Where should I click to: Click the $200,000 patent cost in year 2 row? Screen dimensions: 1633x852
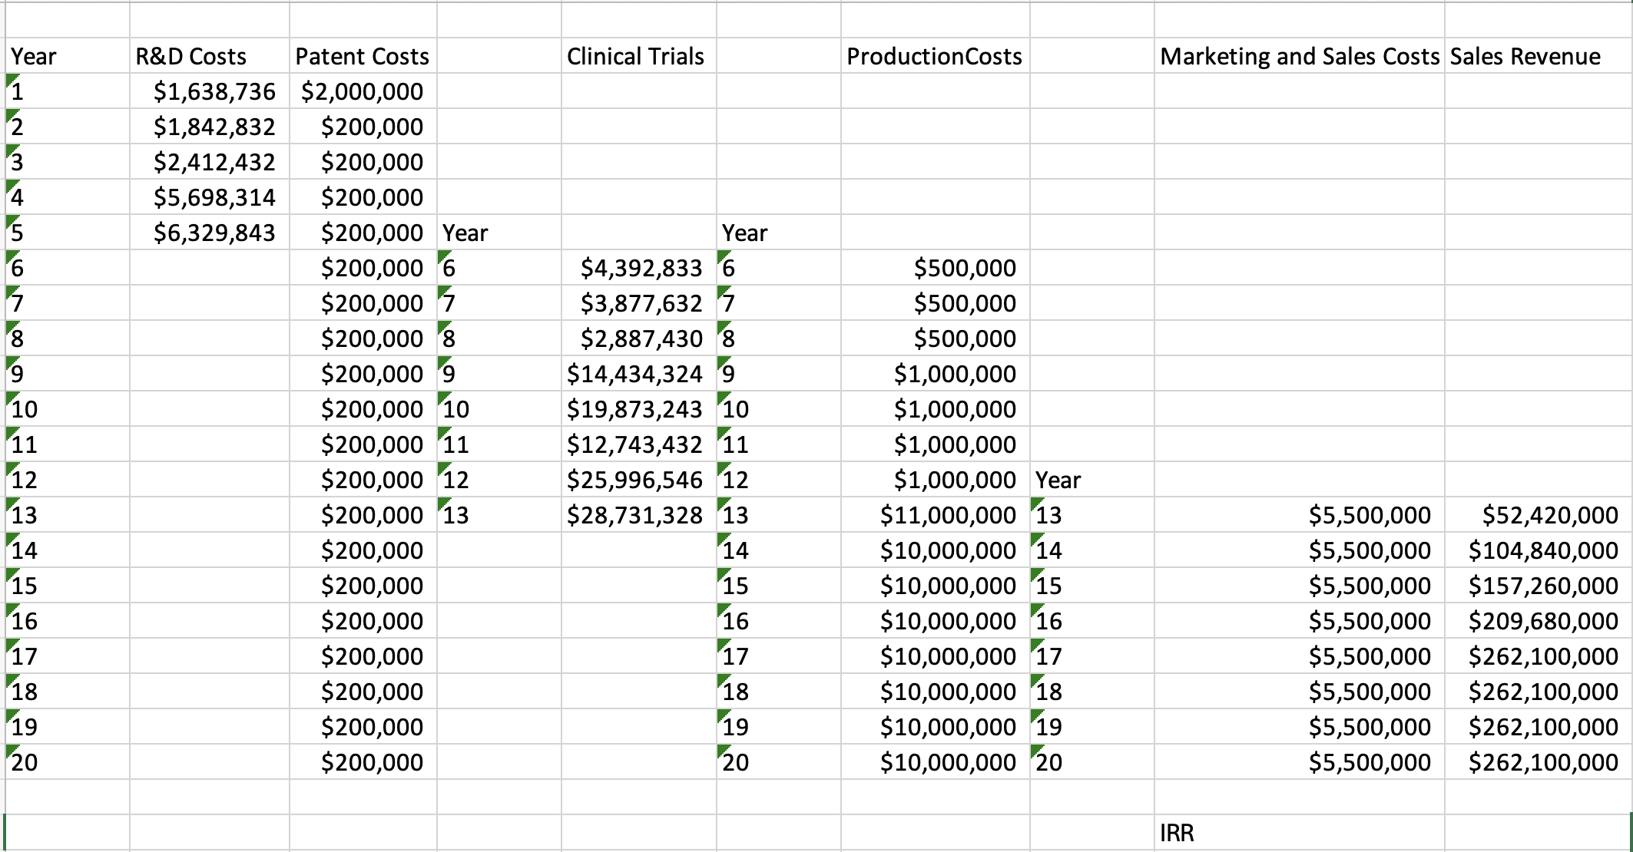coord(363,127)
